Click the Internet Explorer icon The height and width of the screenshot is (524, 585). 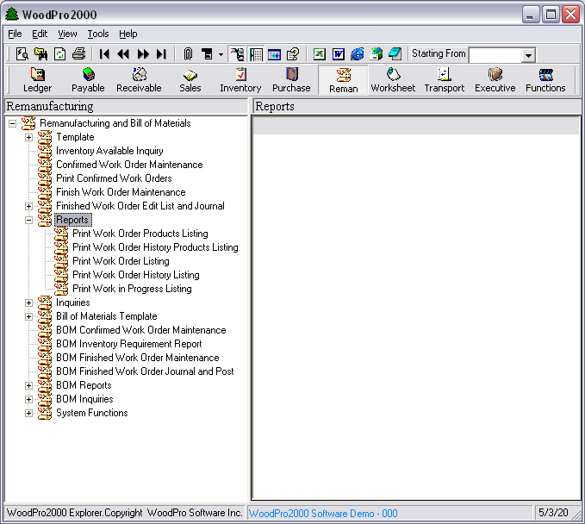[x=357, y=54]
